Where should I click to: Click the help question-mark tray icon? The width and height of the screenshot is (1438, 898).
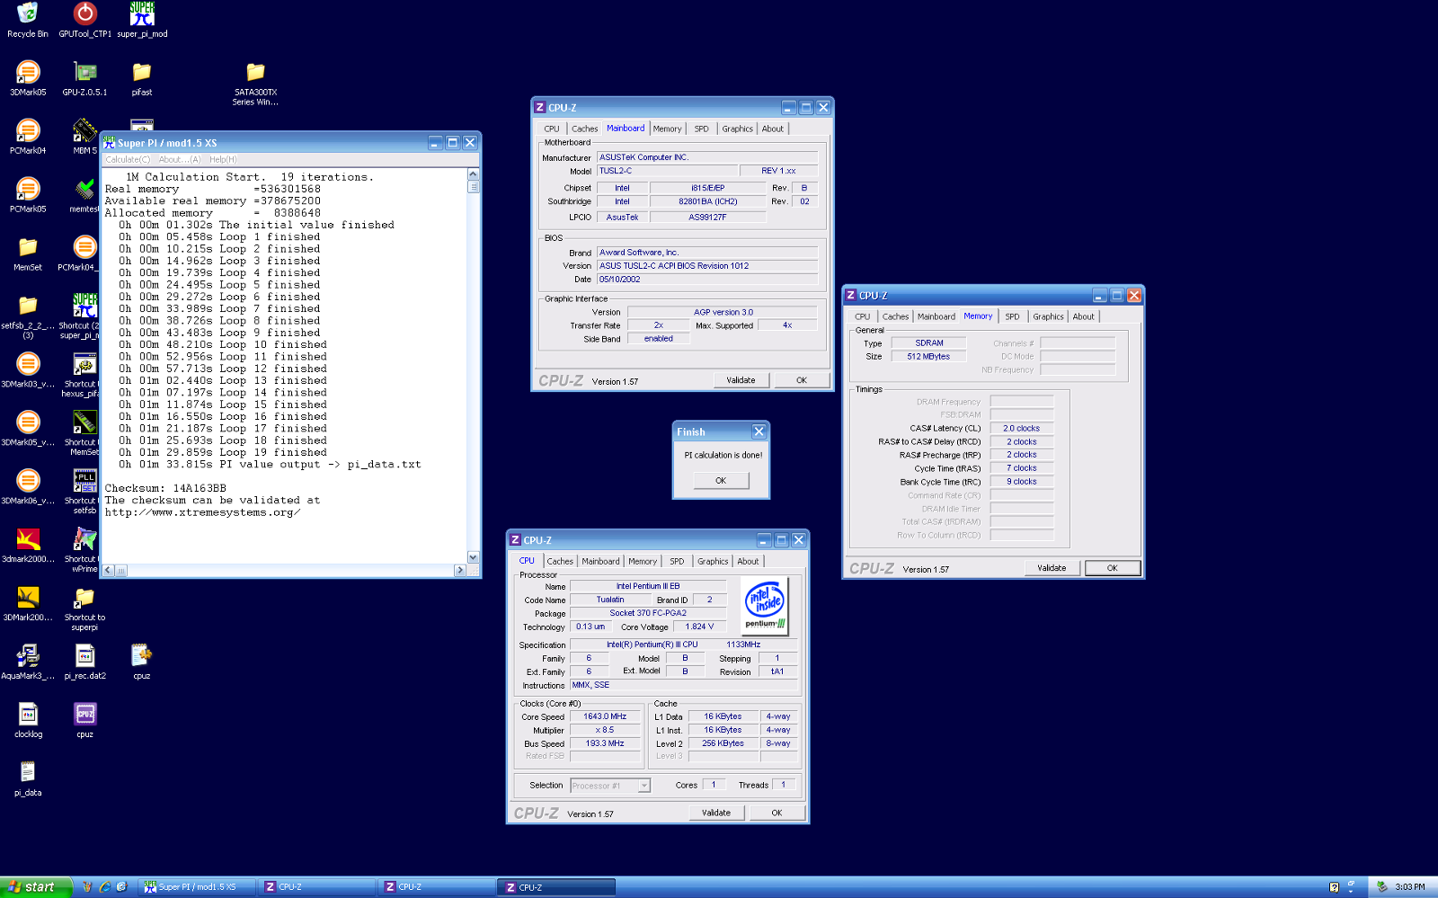tap(1334, 887)
